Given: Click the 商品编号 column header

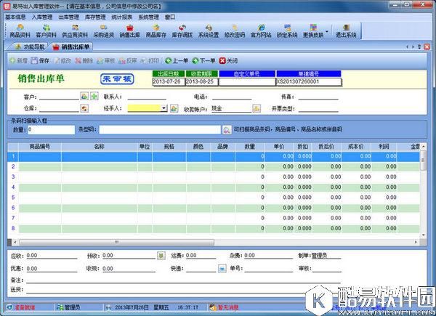Looking at the screenshot, I should point(40,147).
